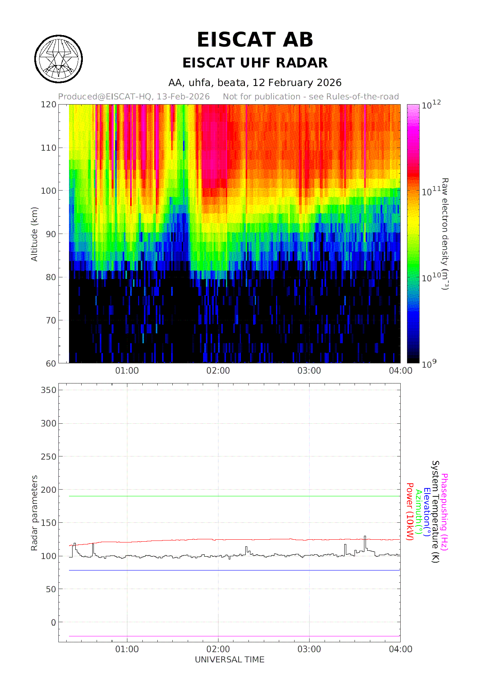Image resolution: width=489 pixels, height=692 pixels.
Task: Select the green Azimuth legend label
Action: tap(418, 512)
